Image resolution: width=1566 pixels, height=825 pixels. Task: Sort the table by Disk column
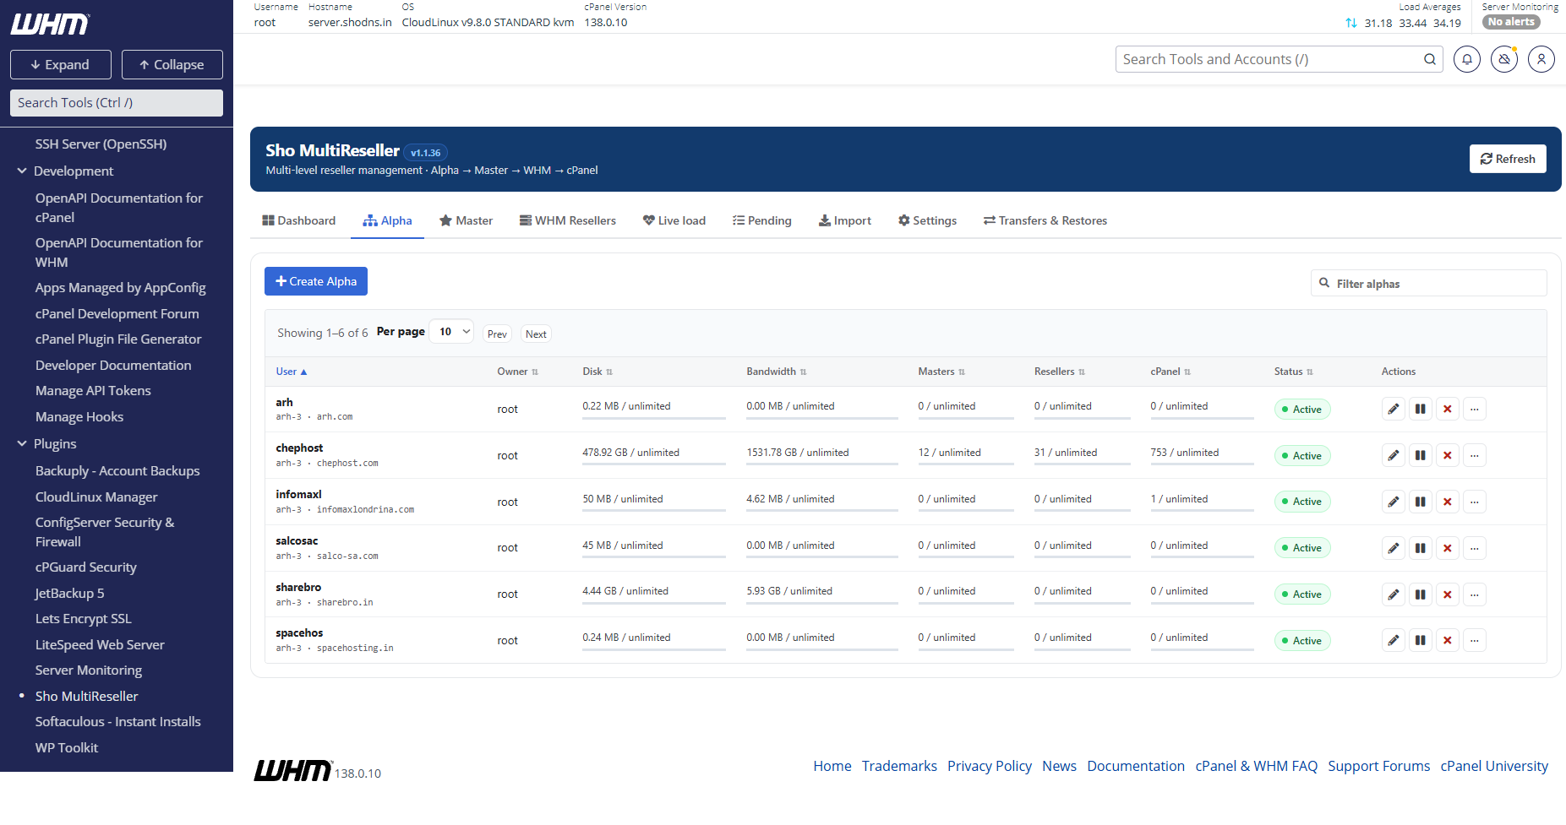click(x=597, y=372)
